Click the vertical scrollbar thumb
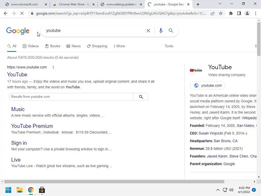 pyautogui.click(x=259, y=39)
